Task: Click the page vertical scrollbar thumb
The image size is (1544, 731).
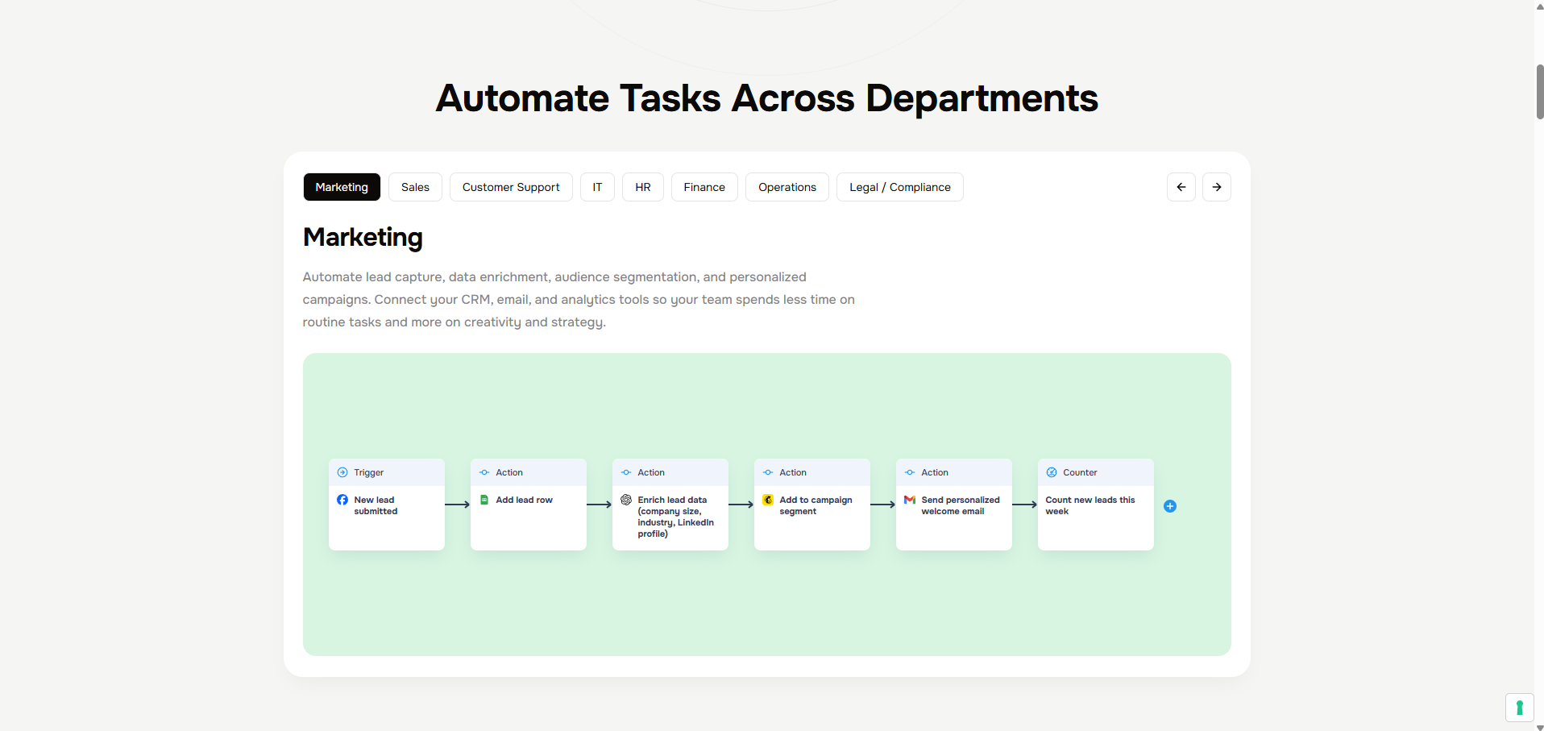Action: (1539, 92)
